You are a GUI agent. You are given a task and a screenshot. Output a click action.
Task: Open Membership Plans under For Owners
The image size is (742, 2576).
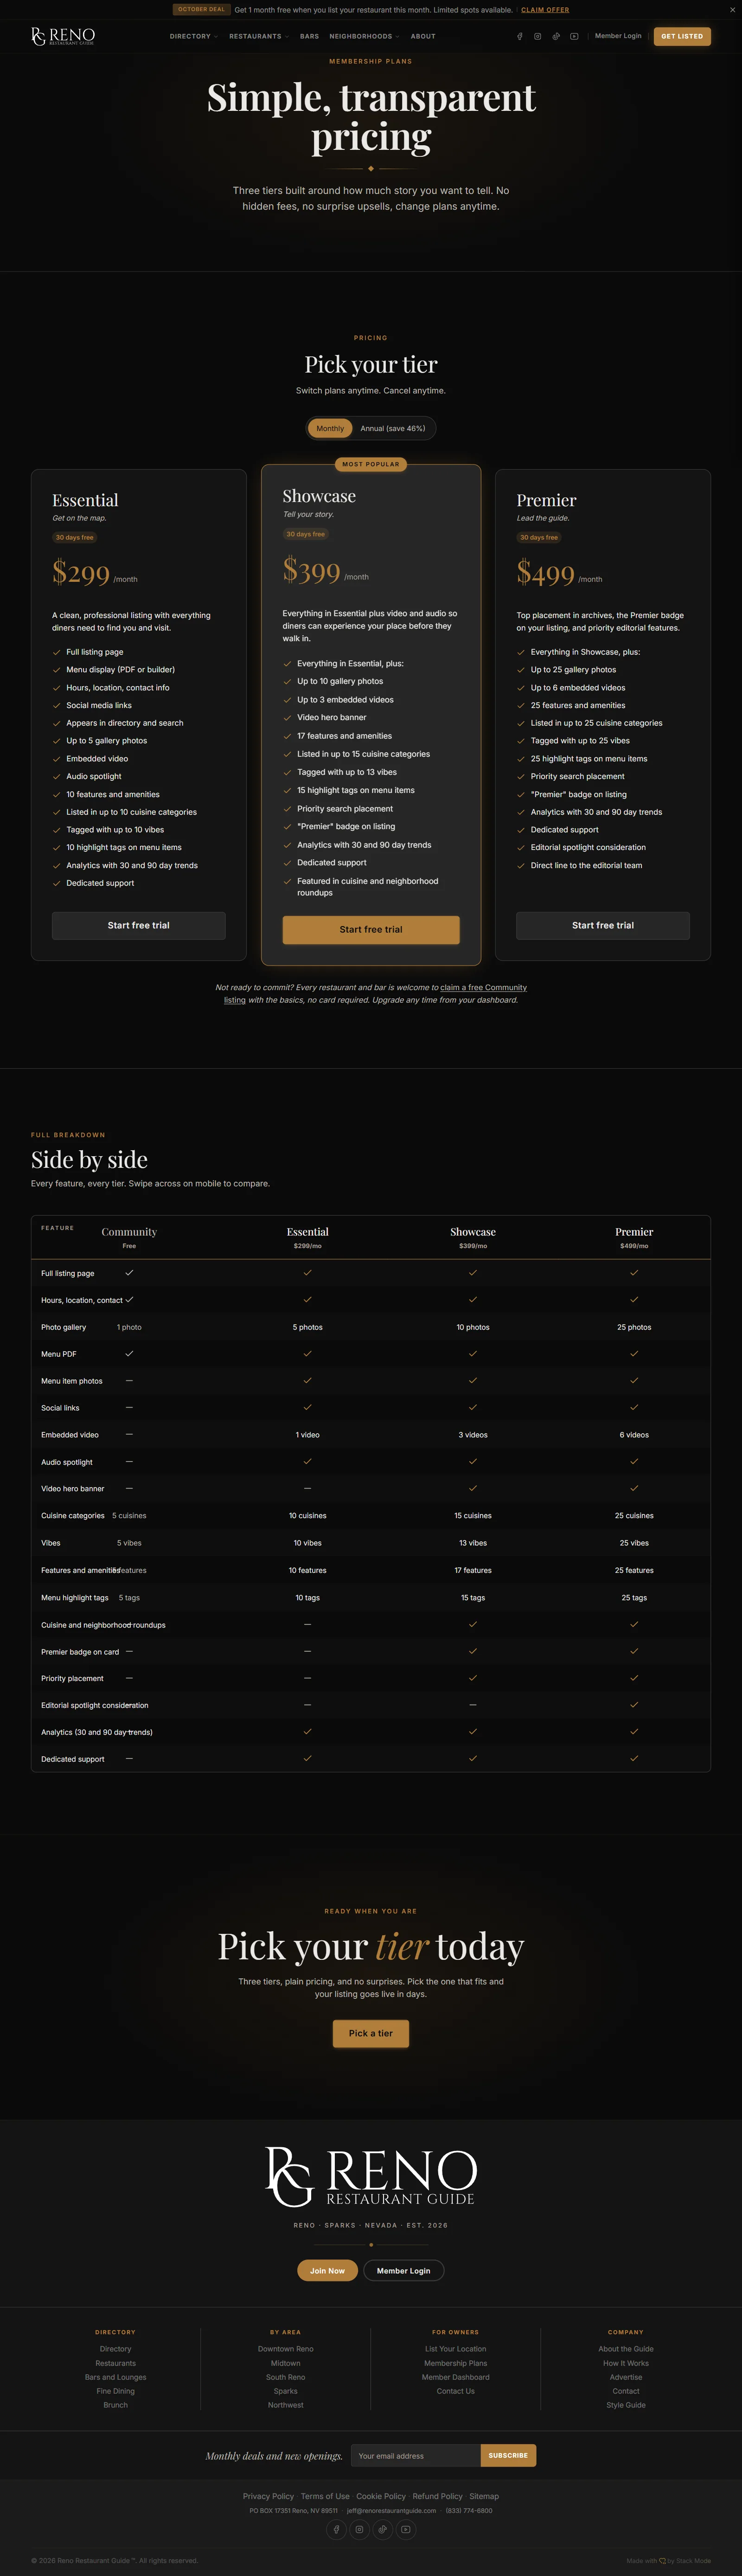coord(456,2363)
